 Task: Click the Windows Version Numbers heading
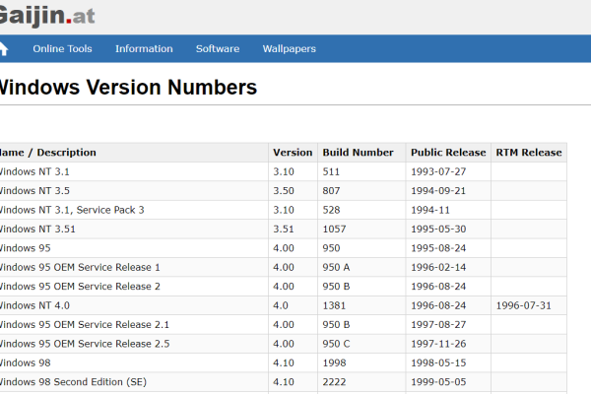coord(126,87)
